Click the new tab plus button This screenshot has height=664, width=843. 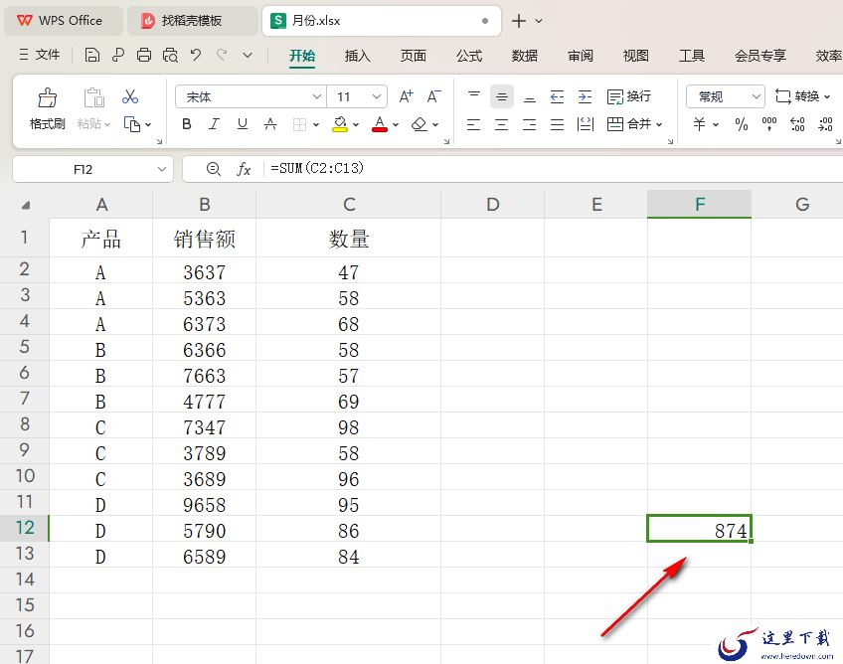(x=519, y=21)
